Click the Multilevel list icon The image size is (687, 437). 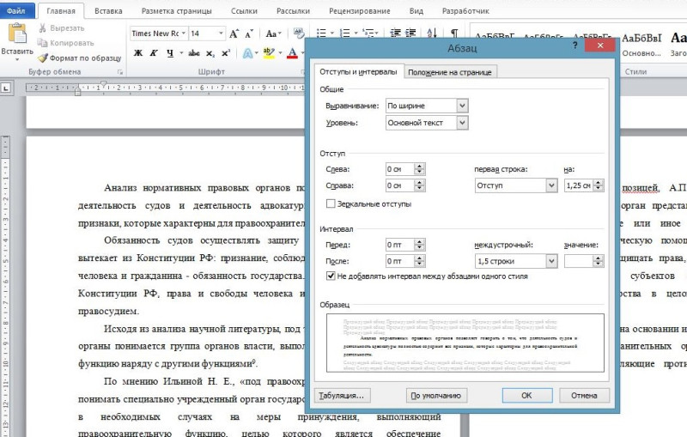pos(369,33)
